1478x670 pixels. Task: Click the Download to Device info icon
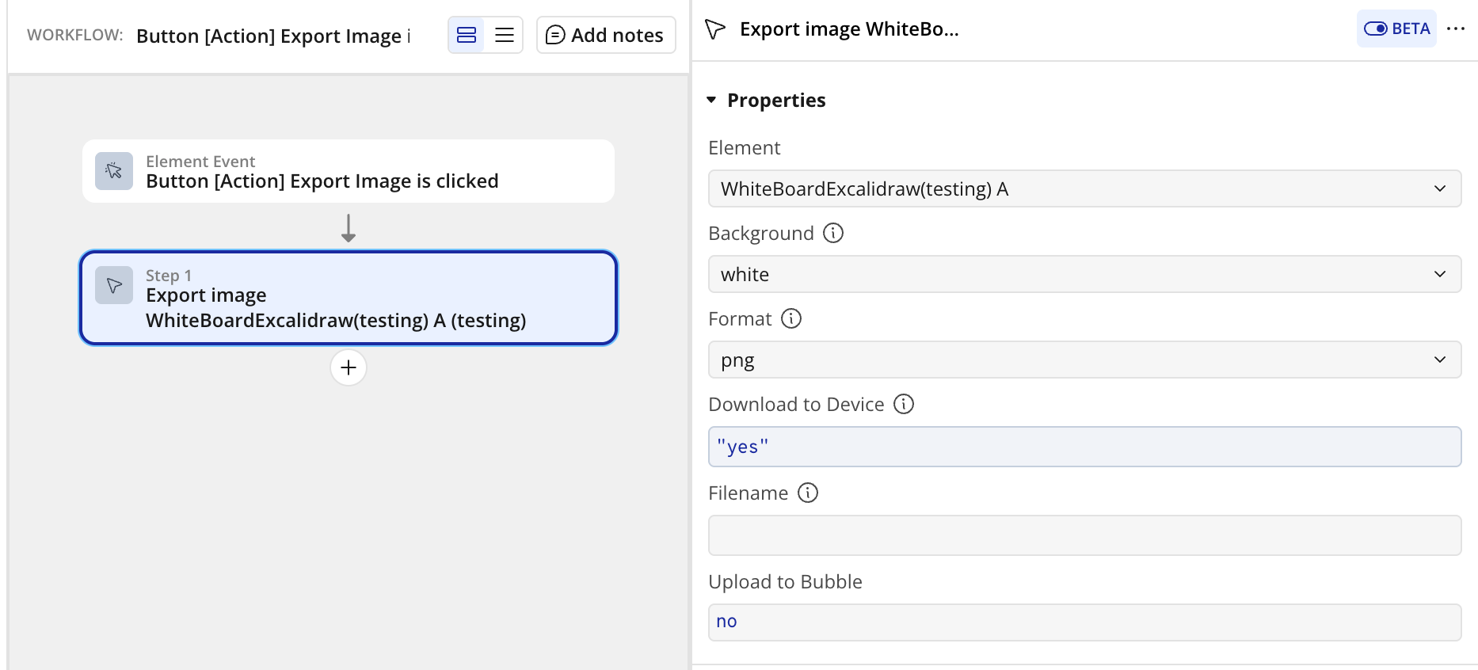click(904, 404)
